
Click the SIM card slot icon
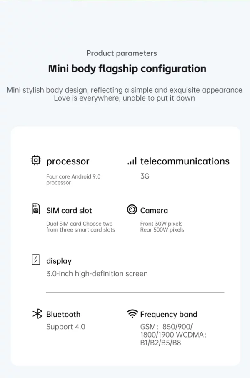pos(36,209)
